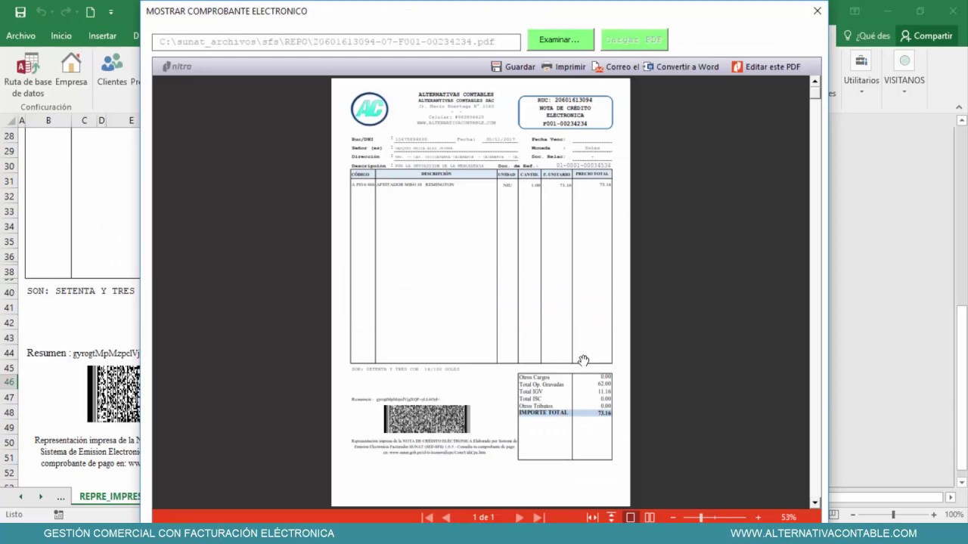The width and height of the screenshot is (968, 544).
Task: Click the ¿Qué desea lightbulb search in Excel
Action: click(x=867, y=36)
